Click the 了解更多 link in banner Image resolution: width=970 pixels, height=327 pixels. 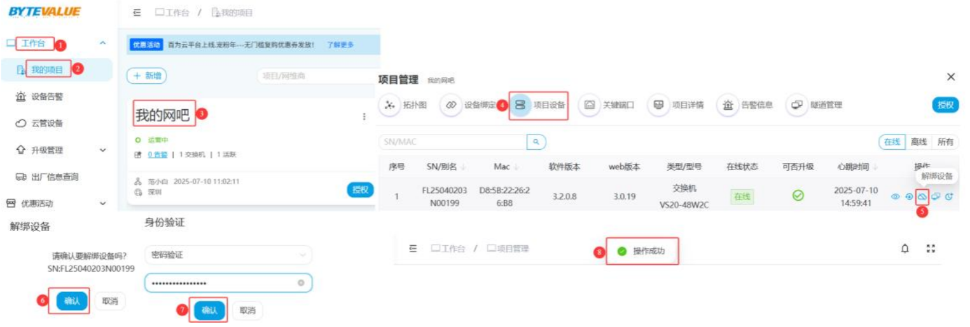[x=340, y=45]
